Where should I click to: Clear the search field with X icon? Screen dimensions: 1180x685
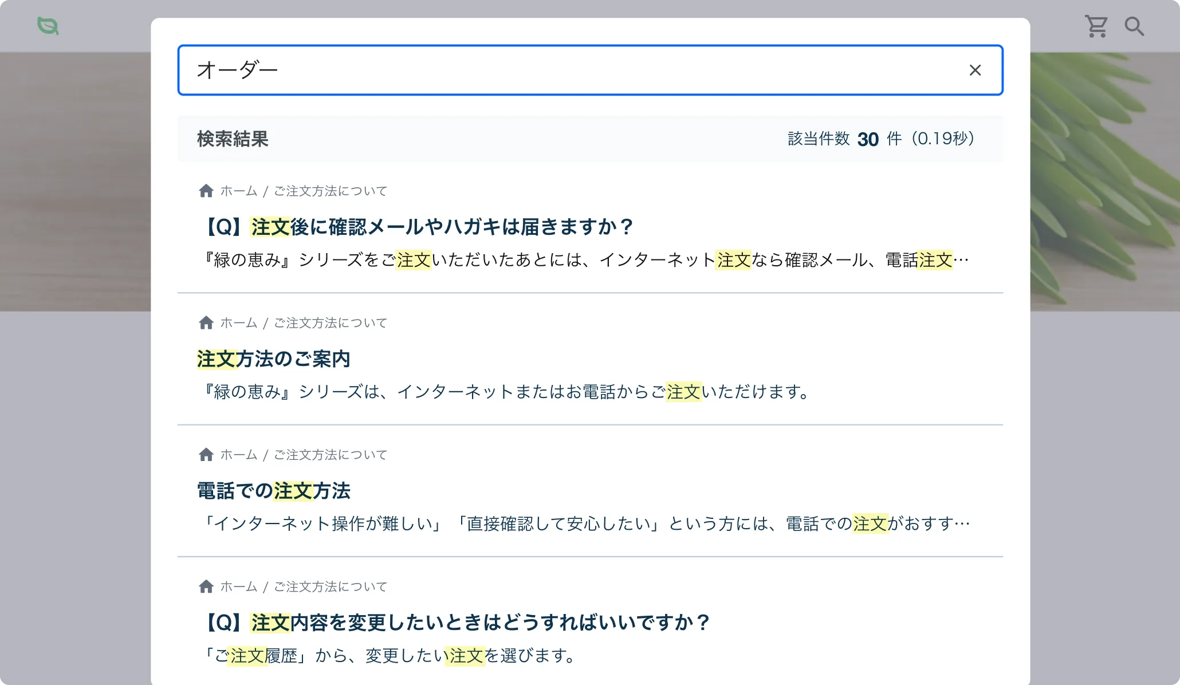975,70
